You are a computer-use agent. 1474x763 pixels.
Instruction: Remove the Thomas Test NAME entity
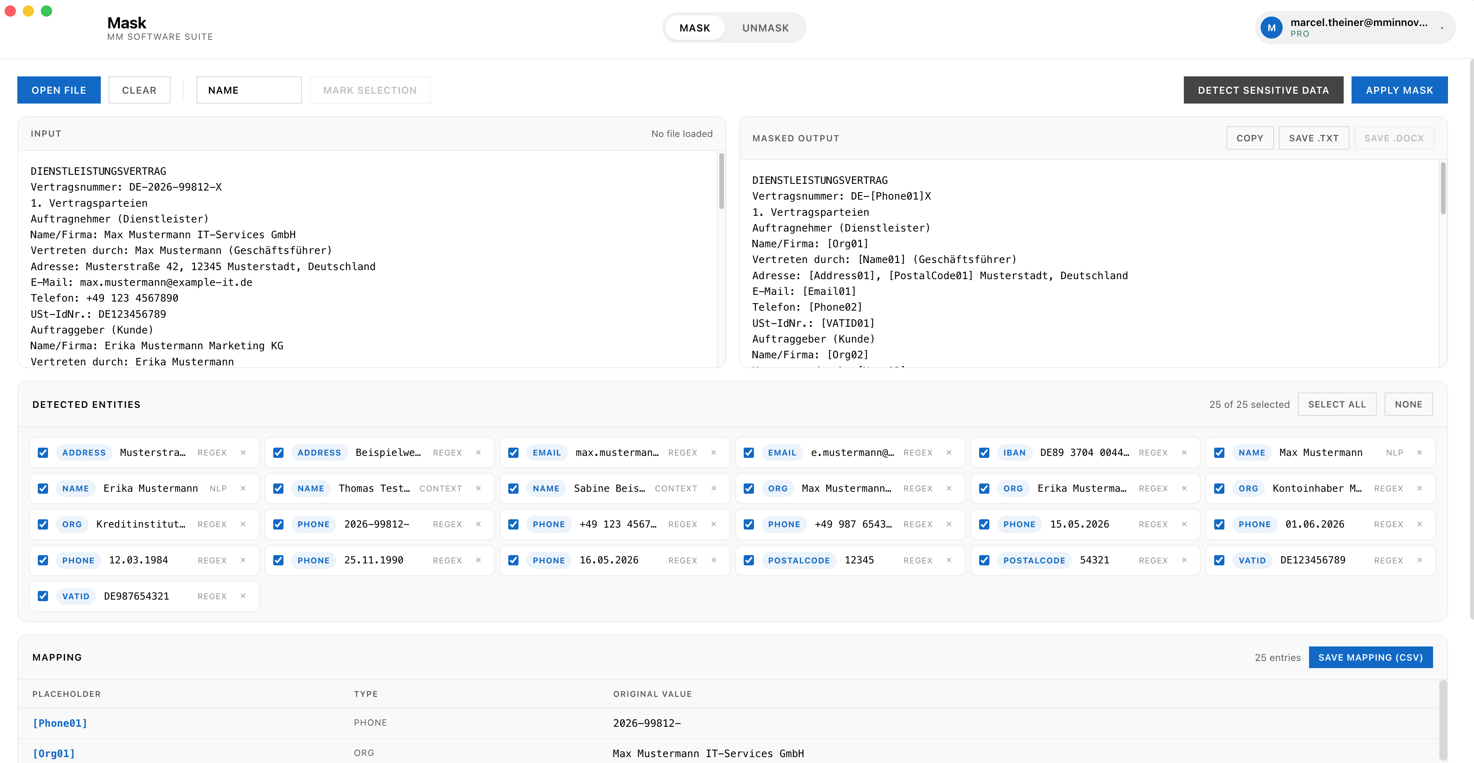(x=478, y=488)
